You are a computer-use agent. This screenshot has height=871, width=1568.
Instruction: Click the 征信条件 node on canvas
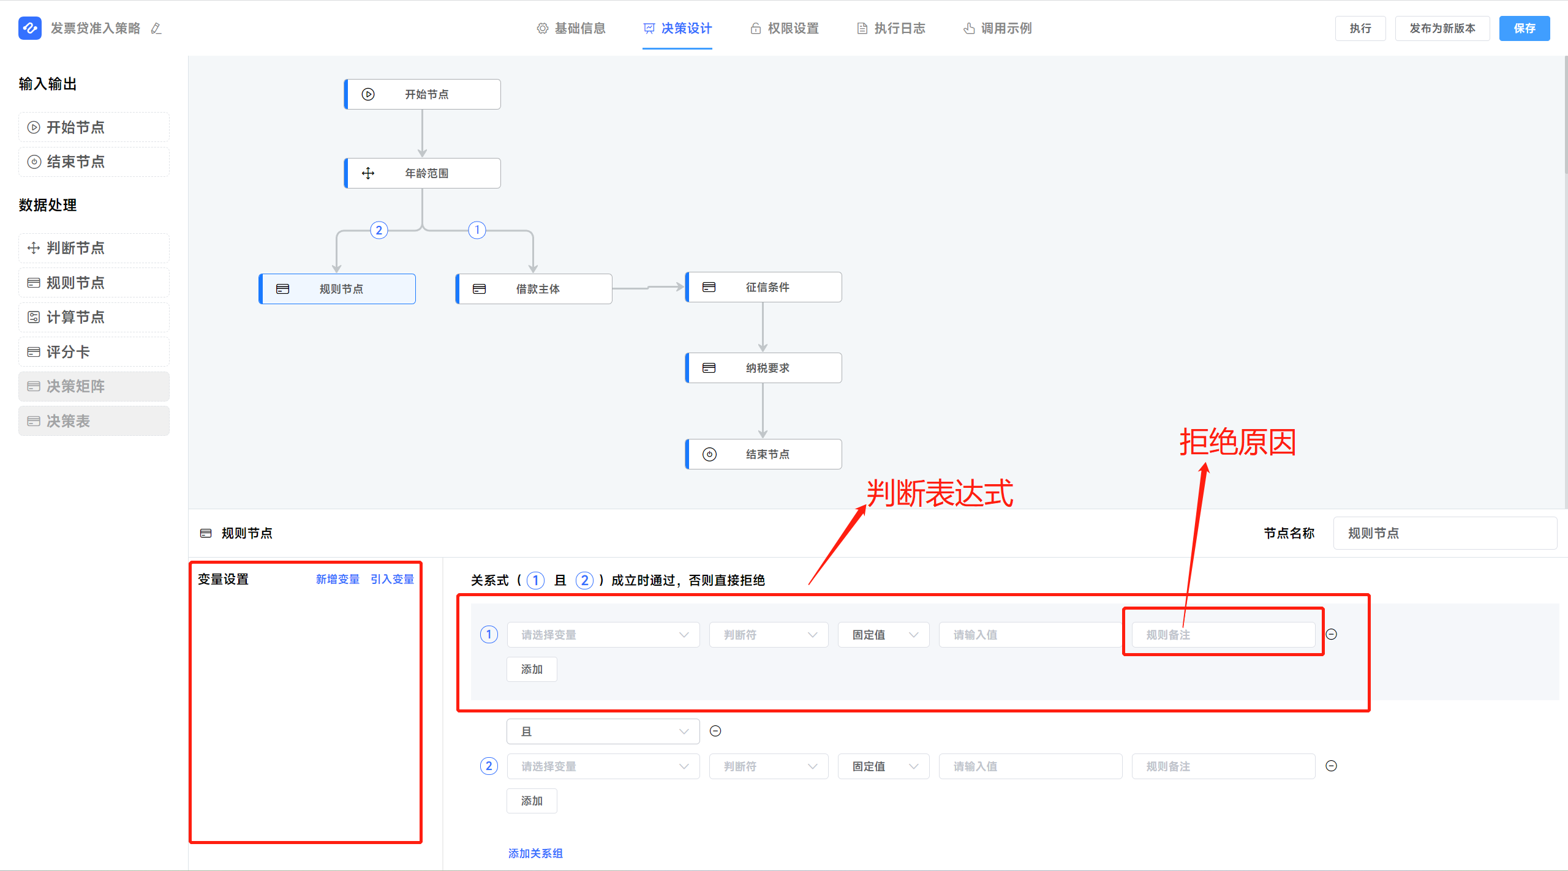[x=763, y=287]
